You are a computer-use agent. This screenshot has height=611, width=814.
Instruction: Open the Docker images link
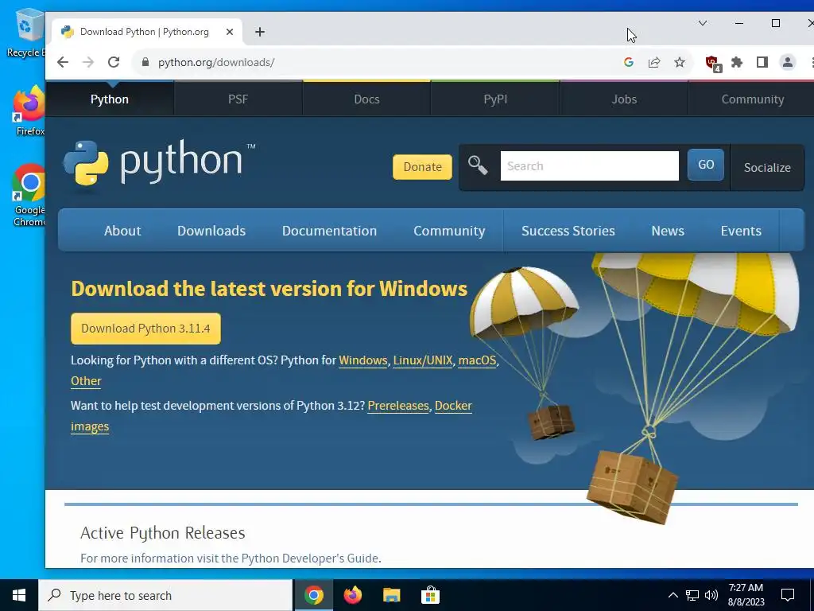(453, 405)
